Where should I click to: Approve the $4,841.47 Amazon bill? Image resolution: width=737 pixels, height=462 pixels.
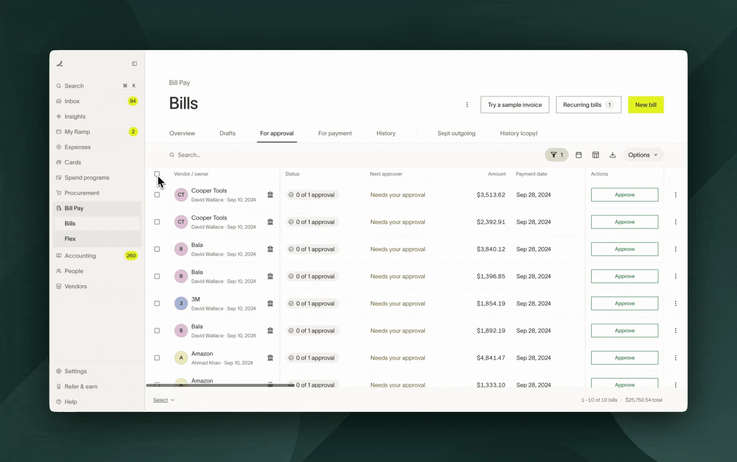pyautogui.click(x=624, y=358)
